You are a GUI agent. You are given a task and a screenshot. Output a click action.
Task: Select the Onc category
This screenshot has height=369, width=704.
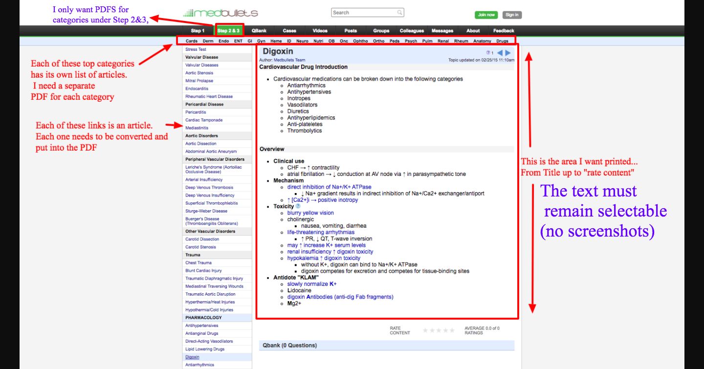(x=344, y=41)
